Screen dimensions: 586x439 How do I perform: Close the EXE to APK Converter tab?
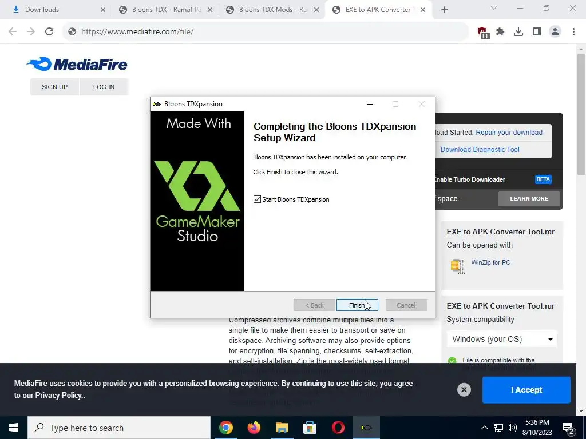(x=423, y=10)
